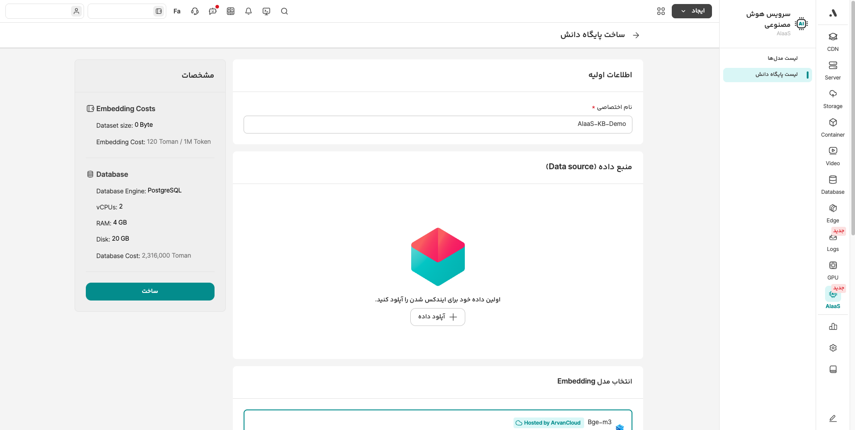Open لیست مدل‌ها menu item

coord(782,58)
